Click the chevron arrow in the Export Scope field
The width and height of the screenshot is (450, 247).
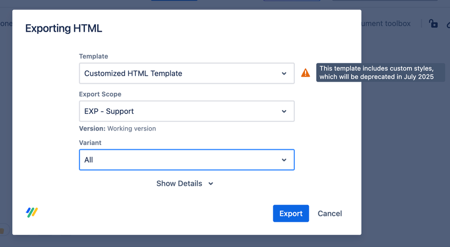point(284,111)
